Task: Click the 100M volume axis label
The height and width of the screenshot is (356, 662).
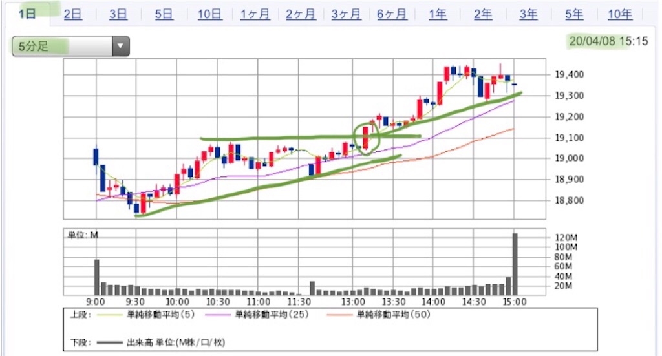Action: pyautogui.click(x=566, y=247)
